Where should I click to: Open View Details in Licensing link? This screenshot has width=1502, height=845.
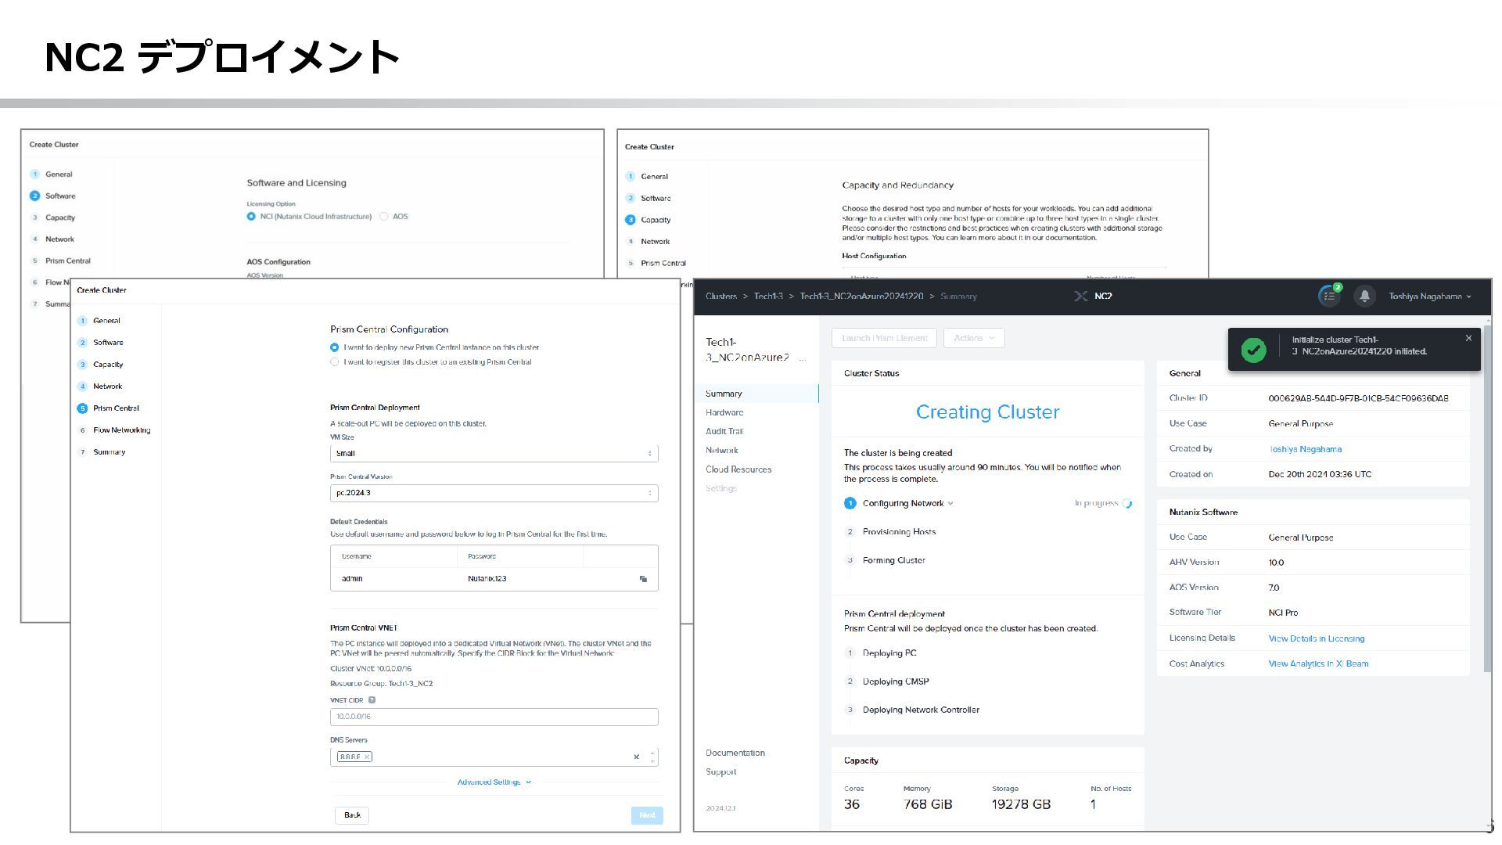pyautogui.click(x=1316, y=638)
